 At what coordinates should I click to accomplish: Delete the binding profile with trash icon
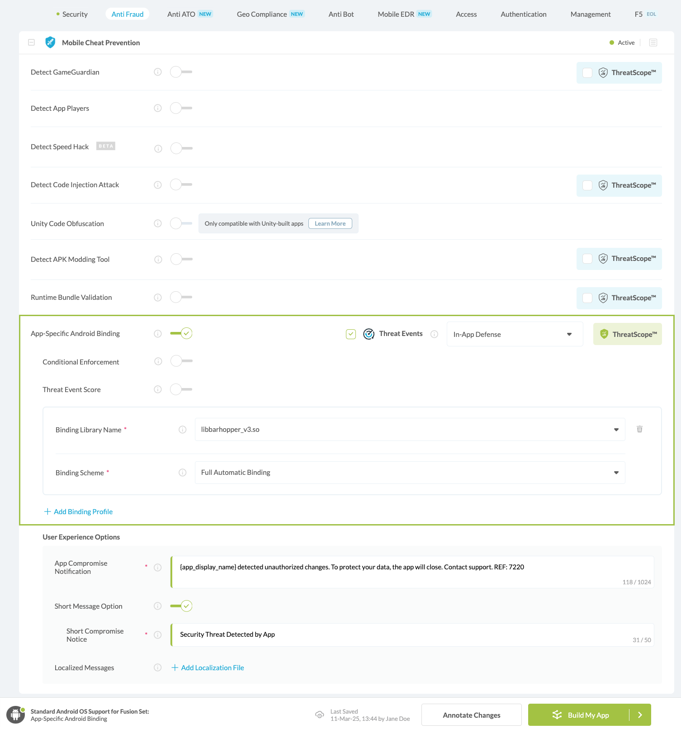pyautogui.click(x=639, y=429)
